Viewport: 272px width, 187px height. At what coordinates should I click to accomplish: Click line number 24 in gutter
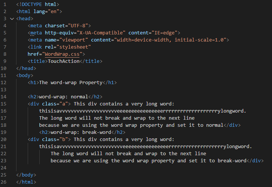3,168
